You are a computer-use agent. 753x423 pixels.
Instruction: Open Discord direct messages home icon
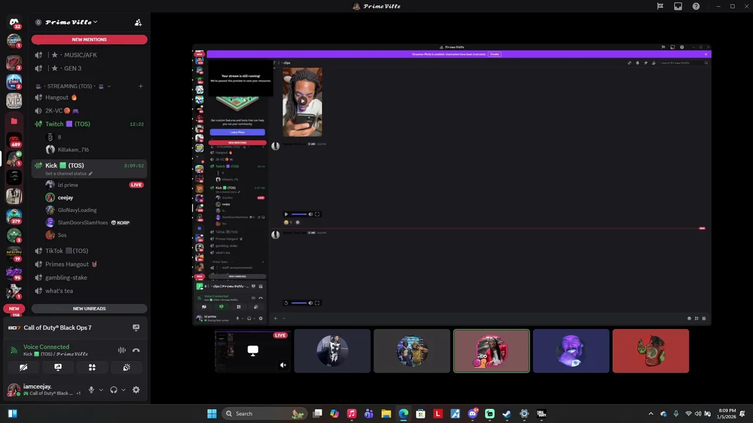coord(14,22)
